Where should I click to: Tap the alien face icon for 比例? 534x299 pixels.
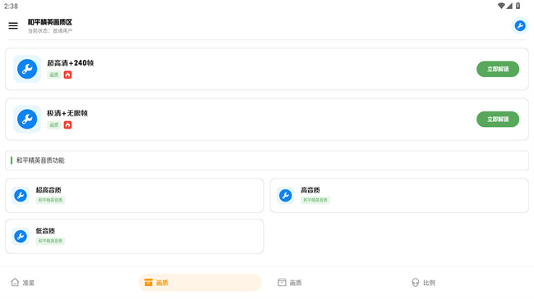[x=415, y=283]
